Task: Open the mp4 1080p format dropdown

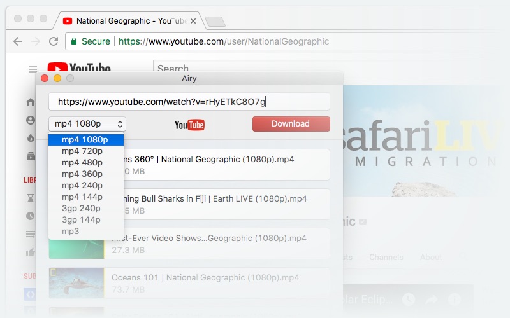Action: click(87, 124)
